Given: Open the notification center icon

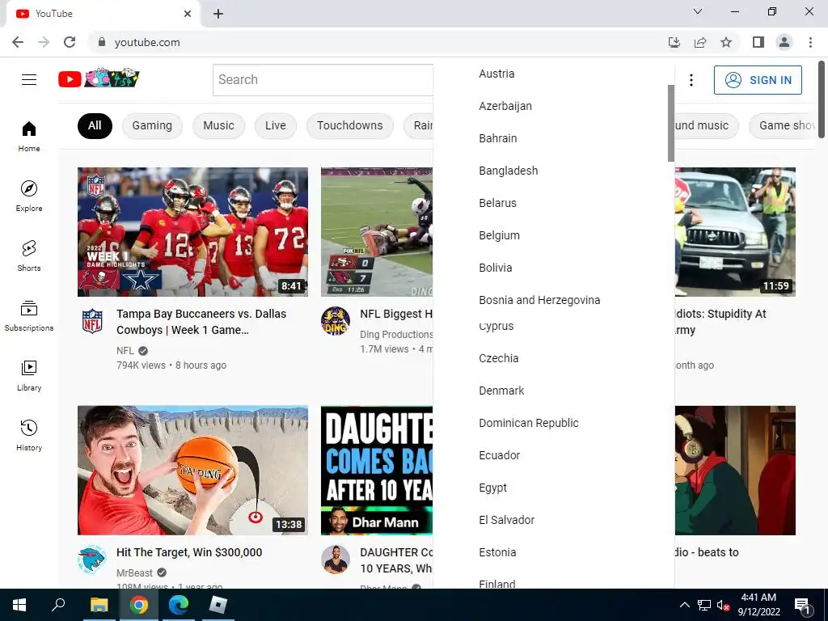Looking at the screenshot, I should click(802, 605).
